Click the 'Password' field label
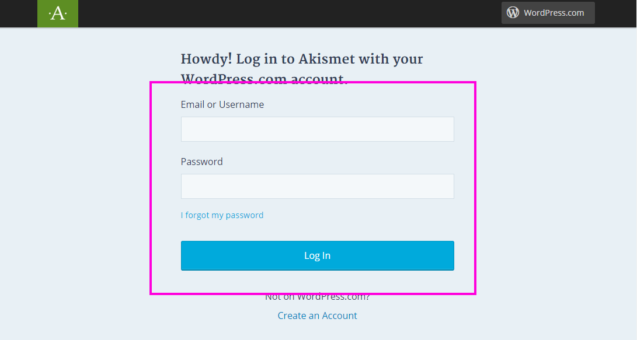The width and height of the screenshot is (637, 340). (201, 162)
